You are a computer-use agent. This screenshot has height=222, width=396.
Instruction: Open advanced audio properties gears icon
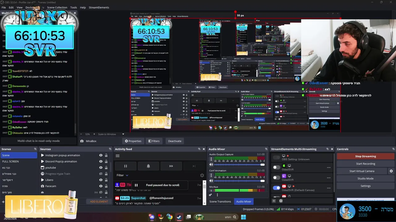point(210,195)
